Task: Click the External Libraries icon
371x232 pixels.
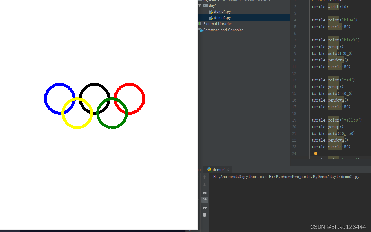Action: pyautogui.click(x=200, y=24)
